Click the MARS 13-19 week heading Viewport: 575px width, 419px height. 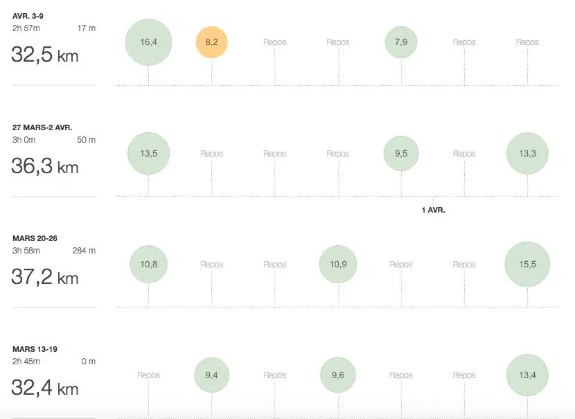(x=35, y=349)
